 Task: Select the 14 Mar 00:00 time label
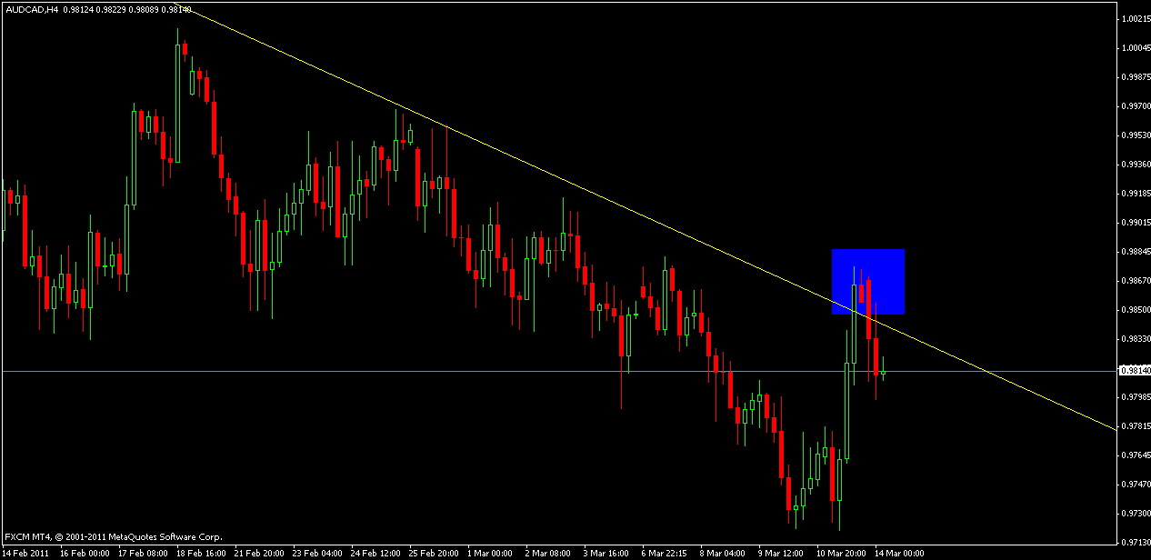899,553
